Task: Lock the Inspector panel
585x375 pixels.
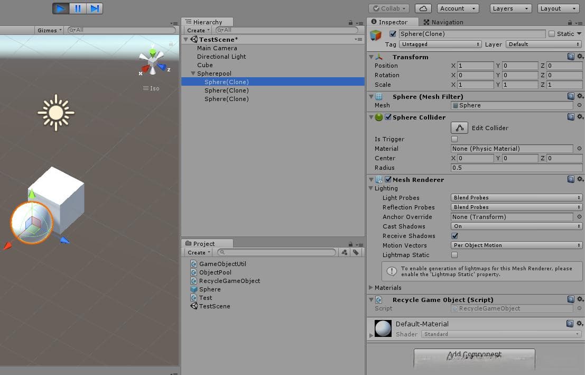Action: 570,22
